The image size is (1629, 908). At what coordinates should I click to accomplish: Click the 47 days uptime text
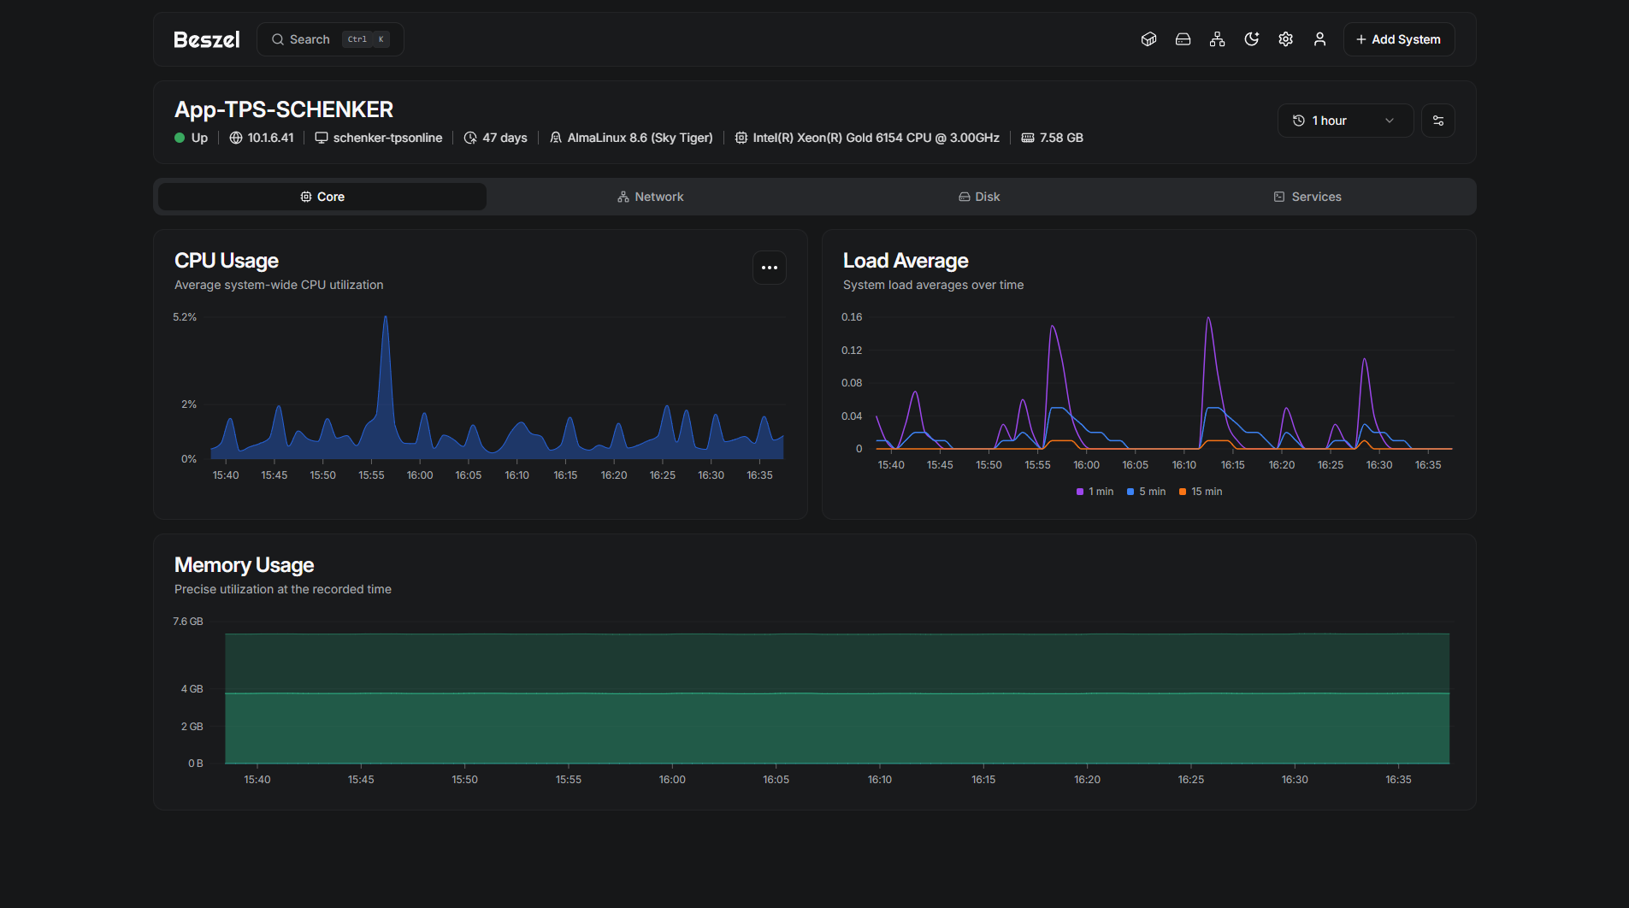click(x=505, y=138)
